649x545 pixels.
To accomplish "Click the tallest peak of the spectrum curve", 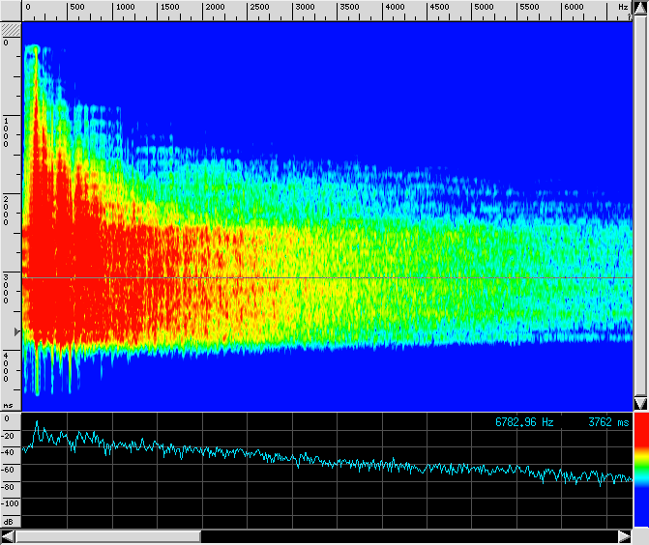I will 36,422.
